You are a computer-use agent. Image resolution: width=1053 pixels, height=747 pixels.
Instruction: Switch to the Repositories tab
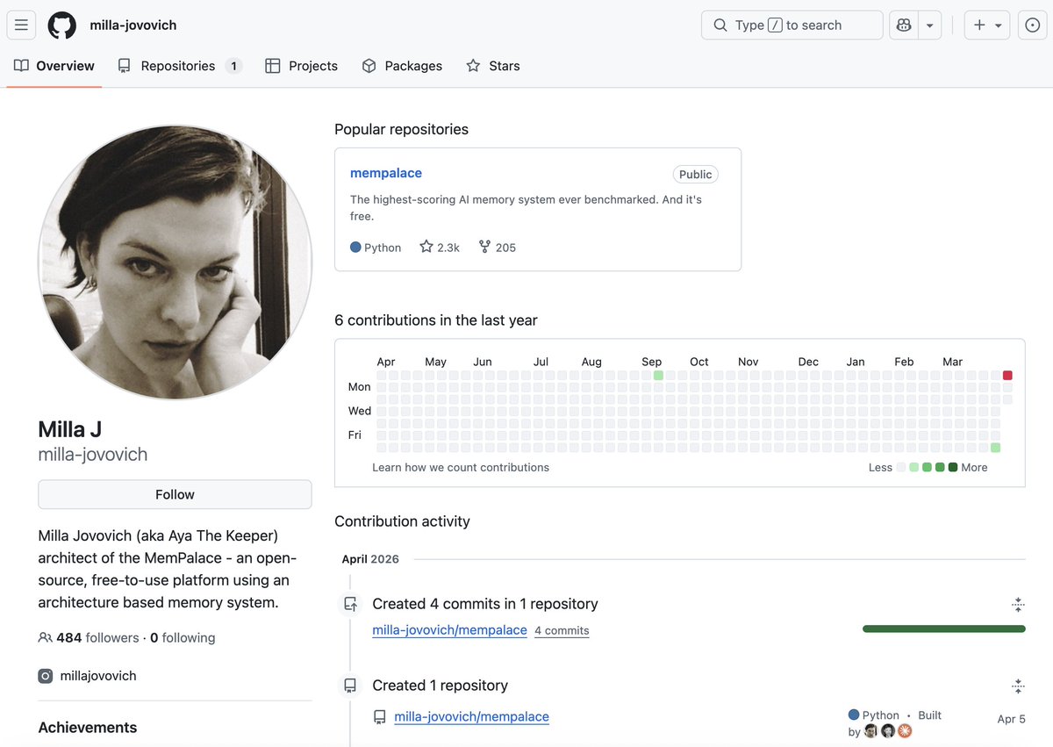pos(180,66)
